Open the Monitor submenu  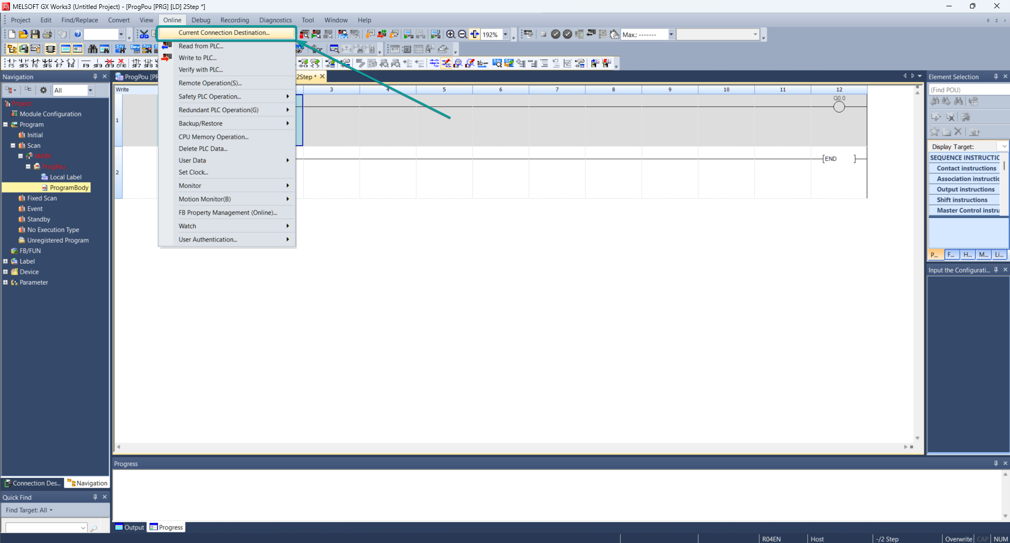(227, 186)
